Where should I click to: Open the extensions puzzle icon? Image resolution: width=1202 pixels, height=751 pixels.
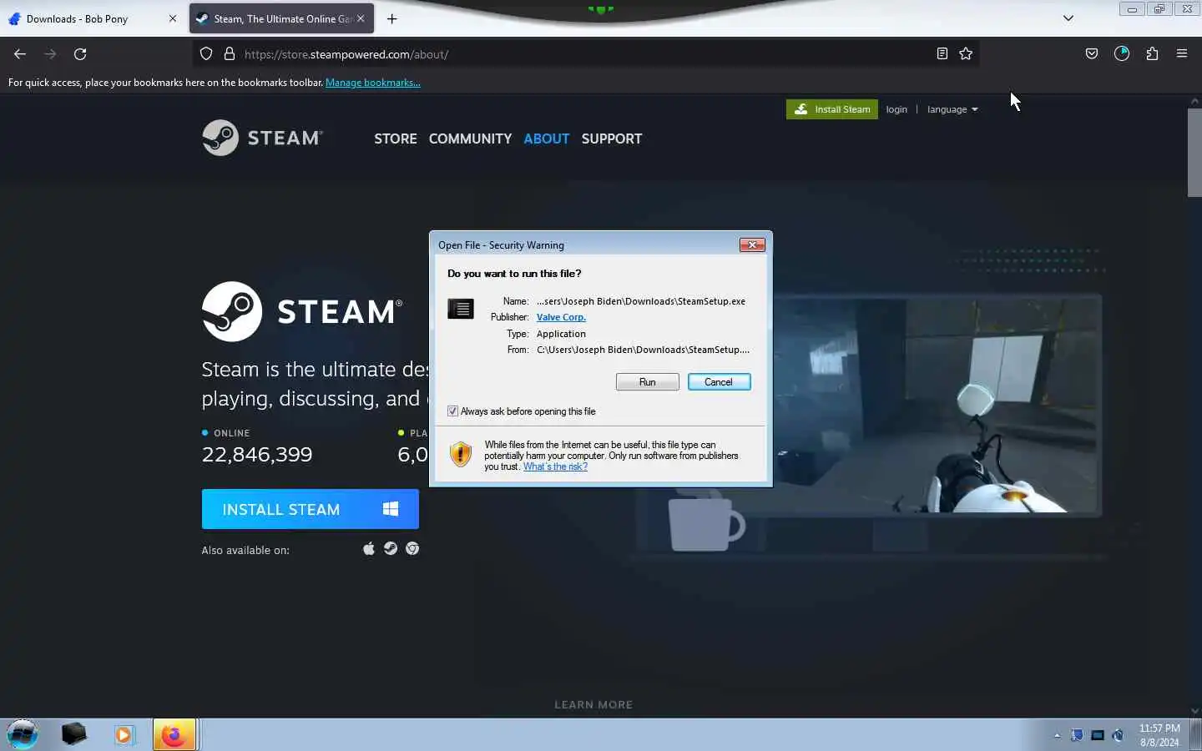pyautogui.click(x=1152, y=54)
